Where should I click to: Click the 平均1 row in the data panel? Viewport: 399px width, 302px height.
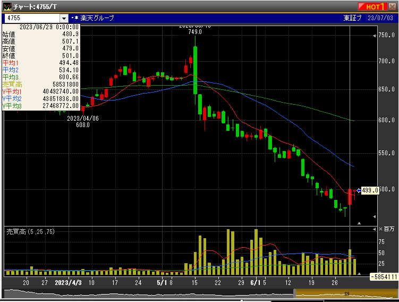point(40,62)
